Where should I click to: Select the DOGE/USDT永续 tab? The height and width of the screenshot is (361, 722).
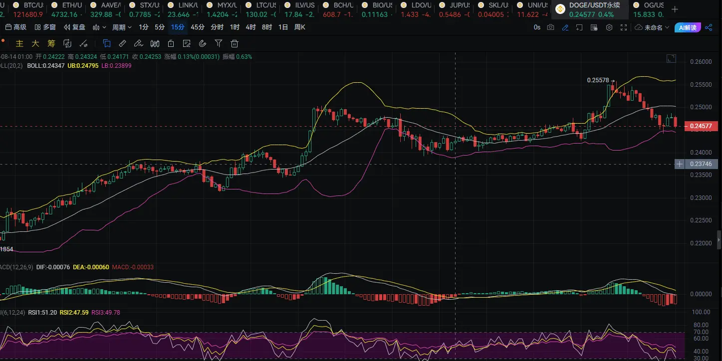pyautogui.click(x=589, y=9)
